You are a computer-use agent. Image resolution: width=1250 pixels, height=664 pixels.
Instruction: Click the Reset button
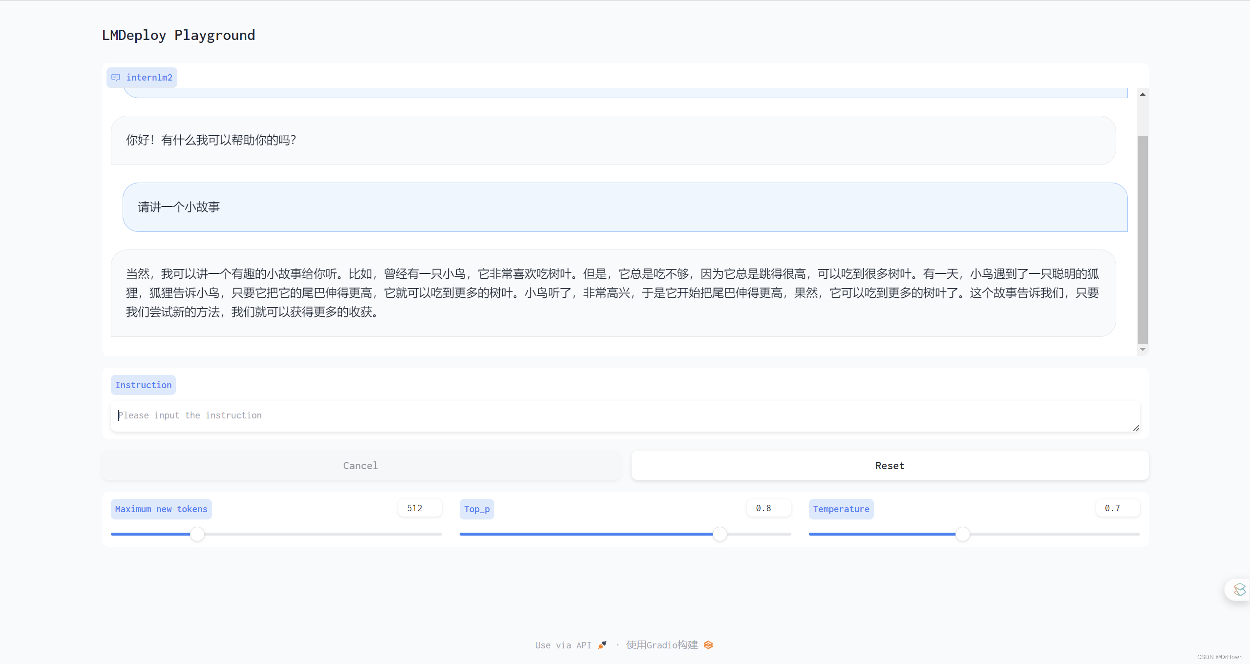(x=890, y=466)
